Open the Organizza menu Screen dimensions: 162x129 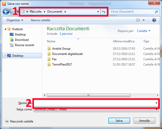[x=15, y=20]
